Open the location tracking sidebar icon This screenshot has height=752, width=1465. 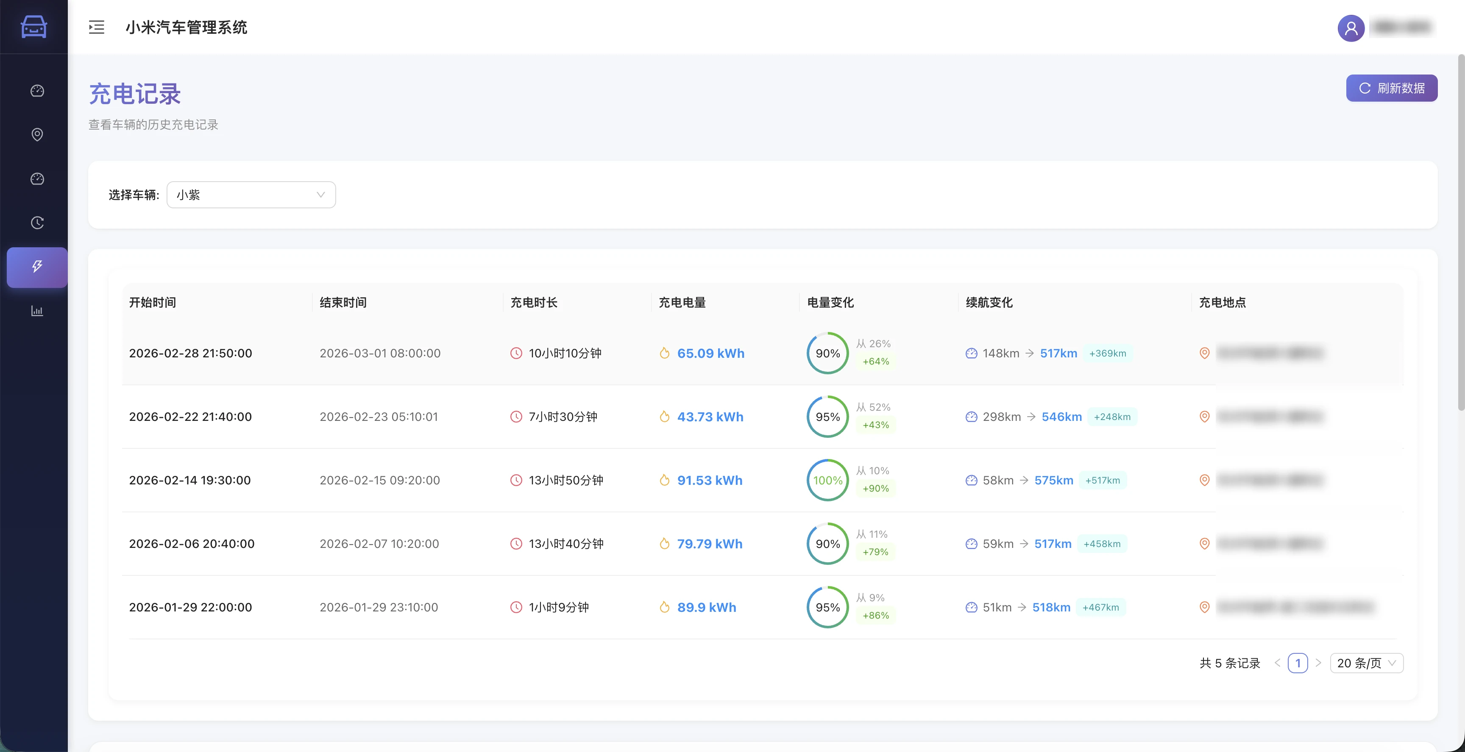coord(36,135)
